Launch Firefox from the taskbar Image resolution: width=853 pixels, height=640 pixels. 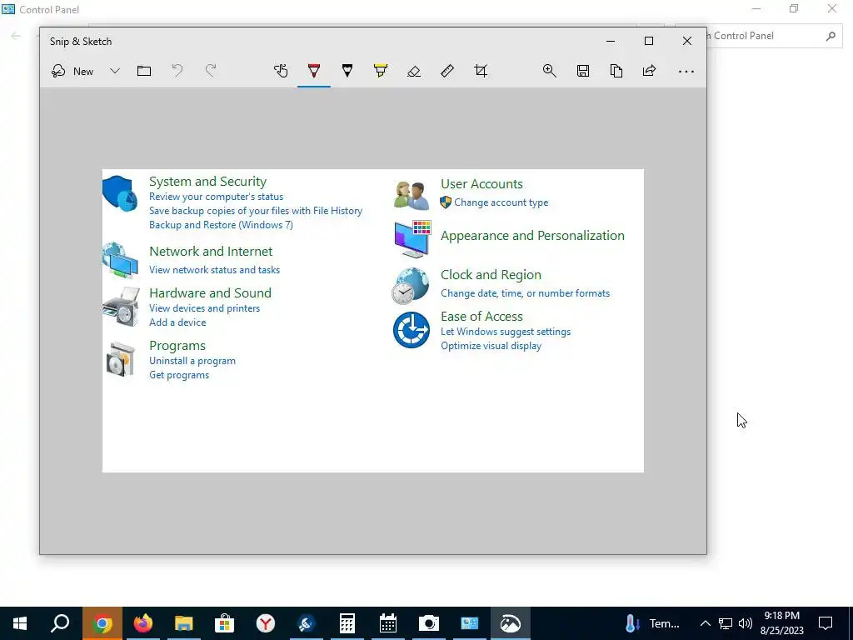(143, 623)
